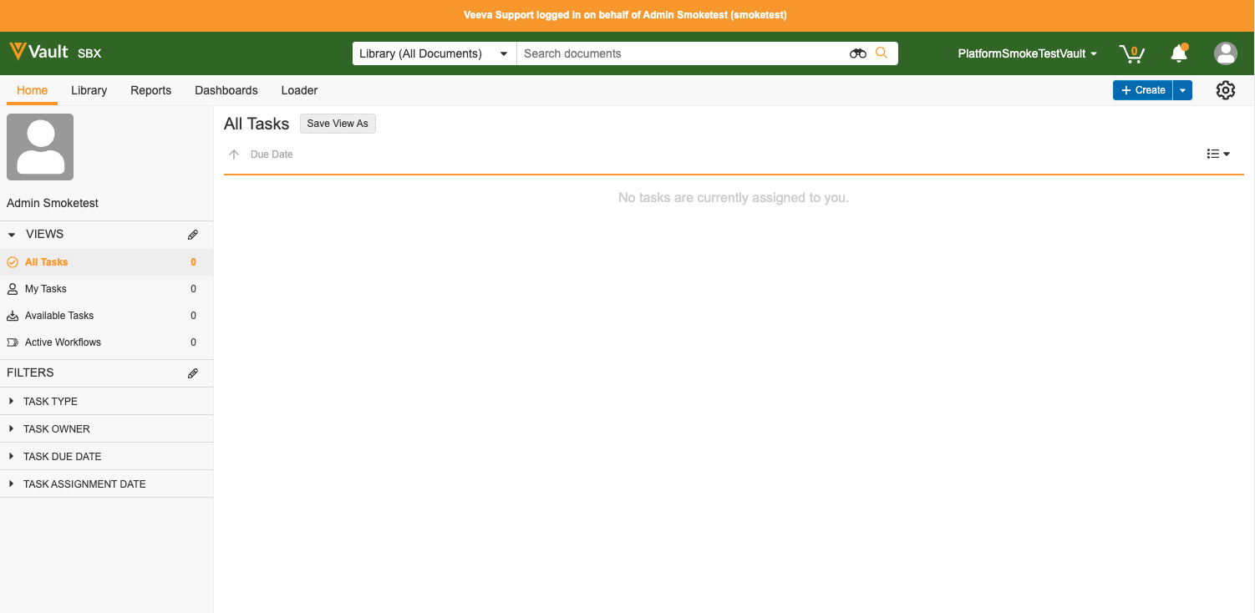The height and width of the screenshot is (613, 1255).
Task: Click the All Tasks checkmark icon
Action: 13,262
